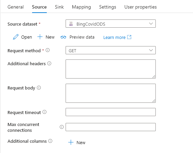Image resolution: width=193 pixels, height=153 pixels.
Task: Focus the Request timeout field
Action: (x=111, y=112)
